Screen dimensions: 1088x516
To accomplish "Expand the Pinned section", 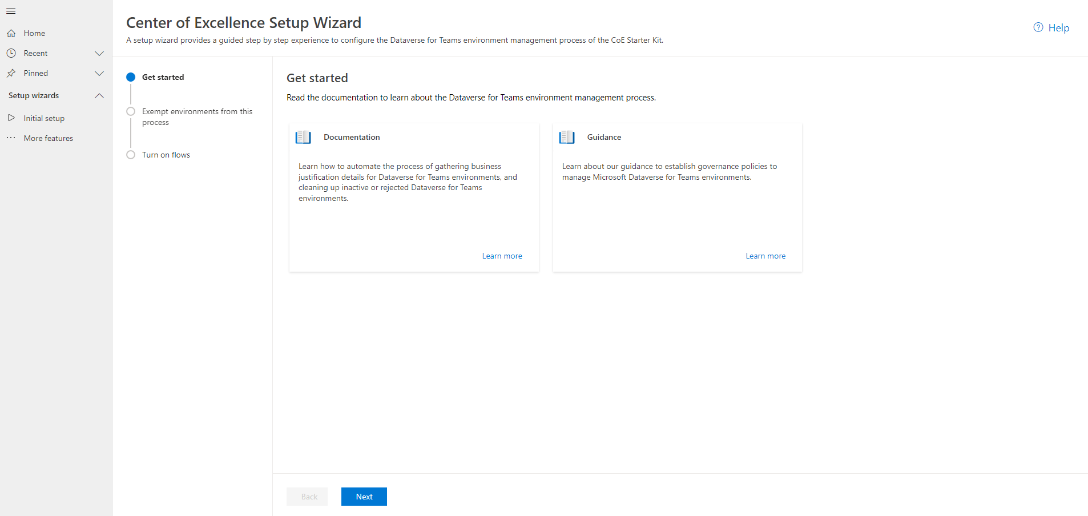I will coord(99,73).
